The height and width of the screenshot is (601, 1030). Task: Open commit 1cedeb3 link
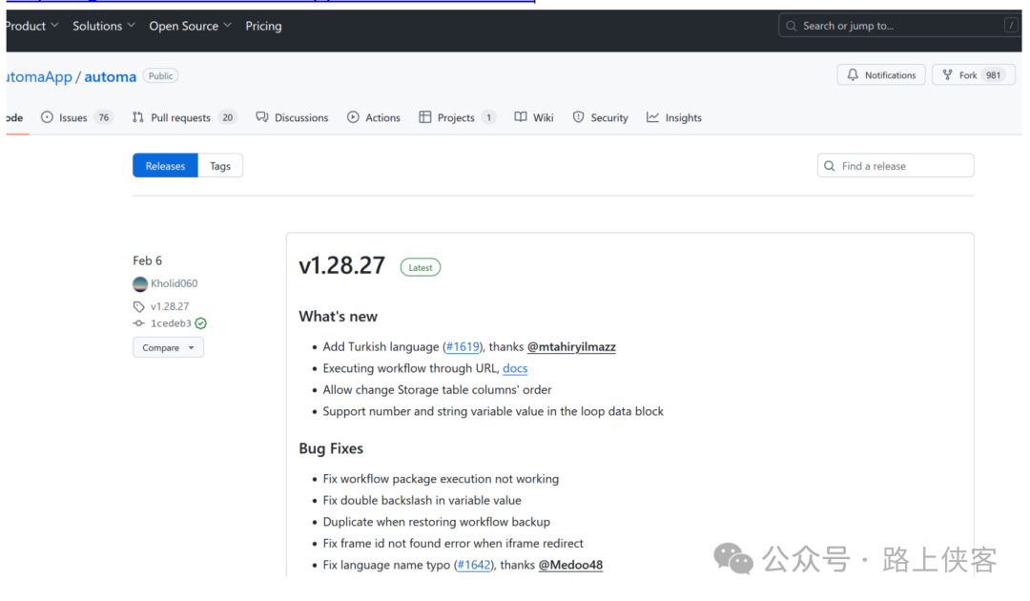tap(171, 323)
